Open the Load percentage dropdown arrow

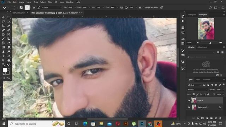[x=89, y=8]
